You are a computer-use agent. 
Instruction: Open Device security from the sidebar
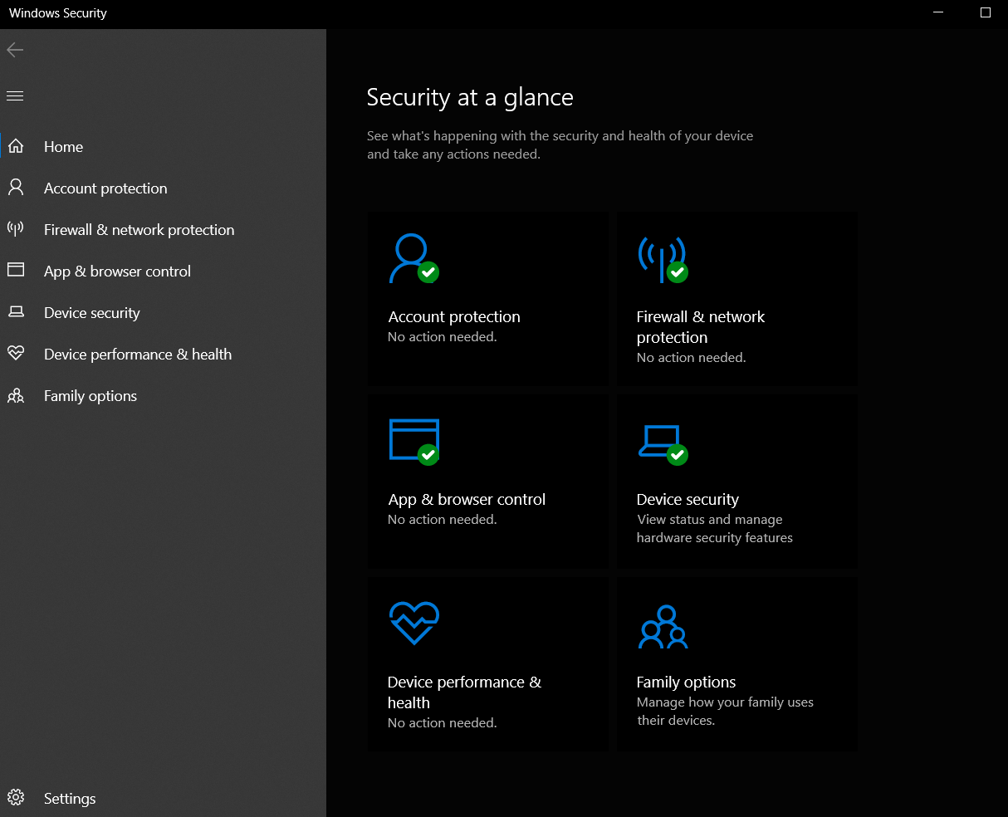pyautogui.click(x=163, y=313)
